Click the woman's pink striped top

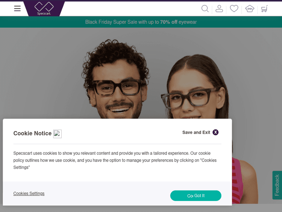click(x=237, y=181)
